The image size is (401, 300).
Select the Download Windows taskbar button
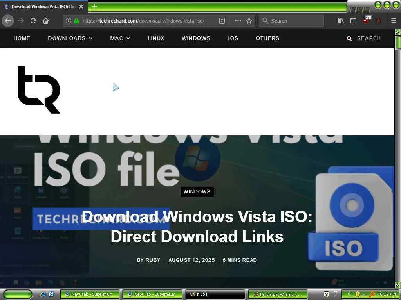coord(278,295)
